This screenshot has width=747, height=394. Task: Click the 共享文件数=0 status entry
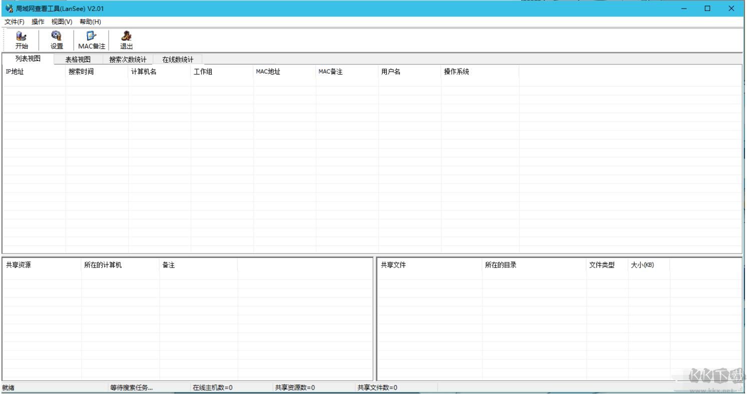(x=377, y=387)
